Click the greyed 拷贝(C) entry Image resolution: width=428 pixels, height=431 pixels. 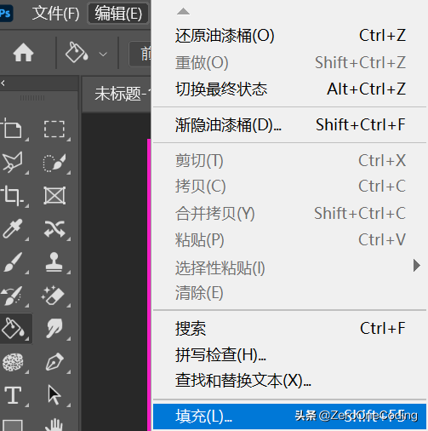coord(289,187)
